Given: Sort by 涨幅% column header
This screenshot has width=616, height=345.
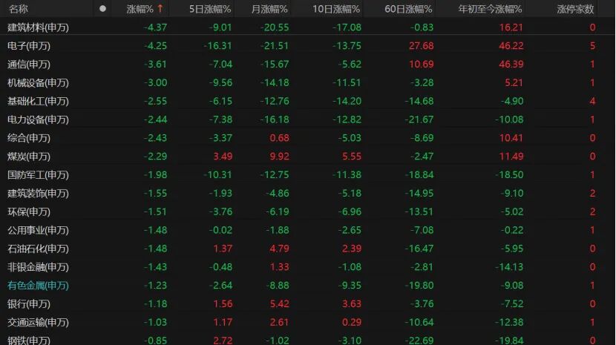Looking at the screenshot, I should coord(140,9).
